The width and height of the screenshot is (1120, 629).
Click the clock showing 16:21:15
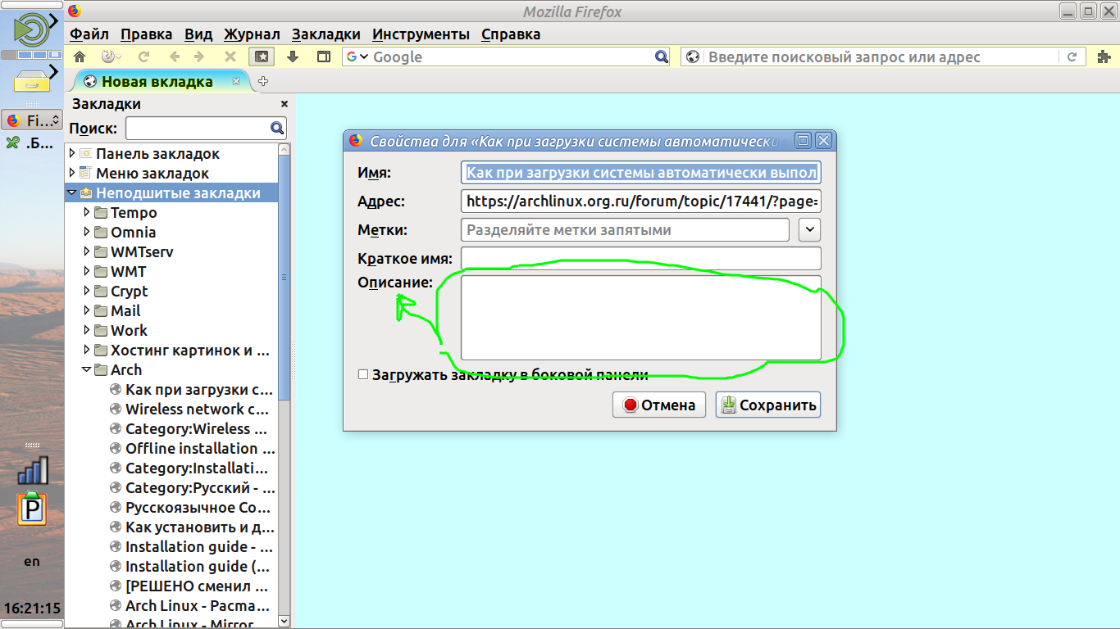(x=32, y=609)
